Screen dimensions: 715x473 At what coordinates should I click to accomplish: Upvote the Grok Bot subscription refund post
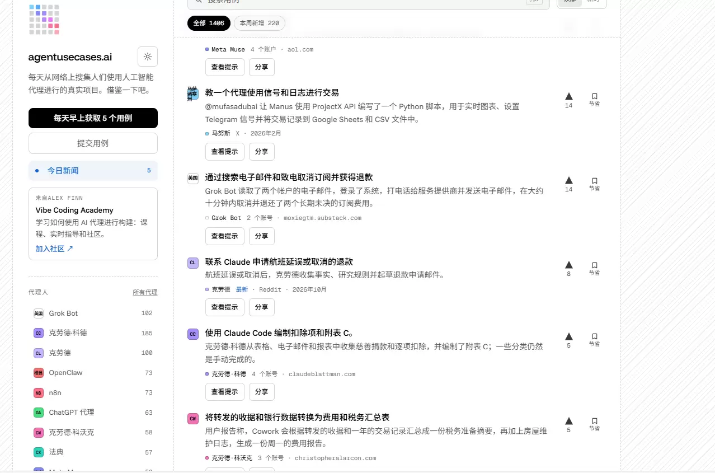coord(569,184)
